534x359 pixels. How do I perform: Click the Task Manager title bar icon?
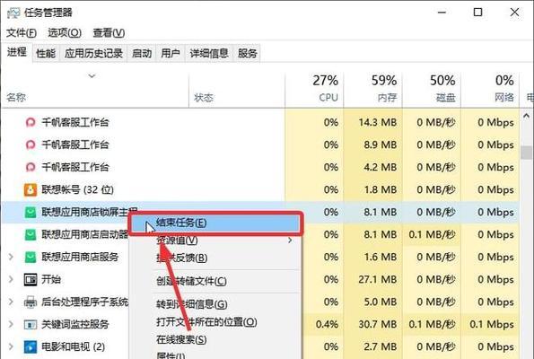click(13, 13)
